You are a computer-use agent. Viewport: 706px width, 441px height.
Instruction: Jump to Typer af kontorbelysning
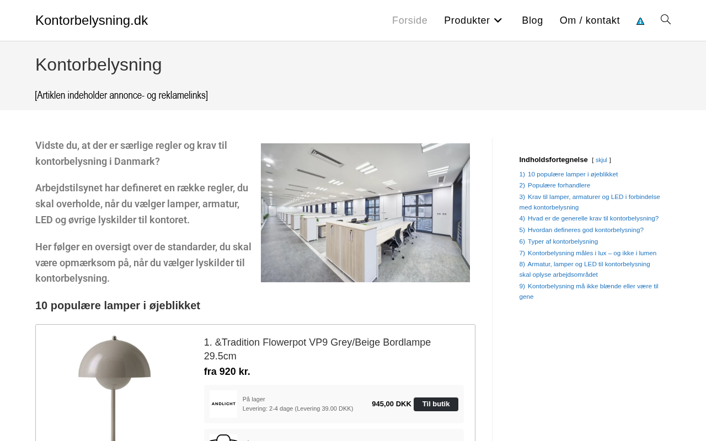(559, 241)
